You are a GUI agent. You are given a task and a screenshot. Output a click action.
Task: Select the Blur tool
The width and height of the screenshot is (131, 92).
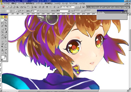pos(2,41)
